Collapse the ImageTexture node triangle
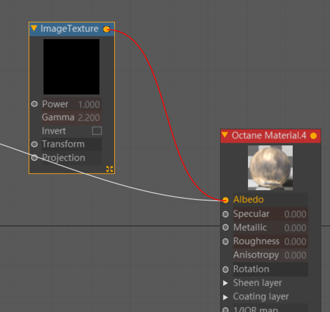This screenshot has height=312, width=330. (34, 28)
